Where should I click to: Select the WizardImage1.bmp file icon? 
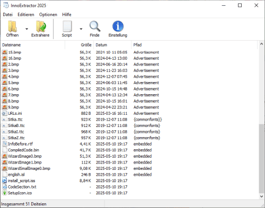5,162
